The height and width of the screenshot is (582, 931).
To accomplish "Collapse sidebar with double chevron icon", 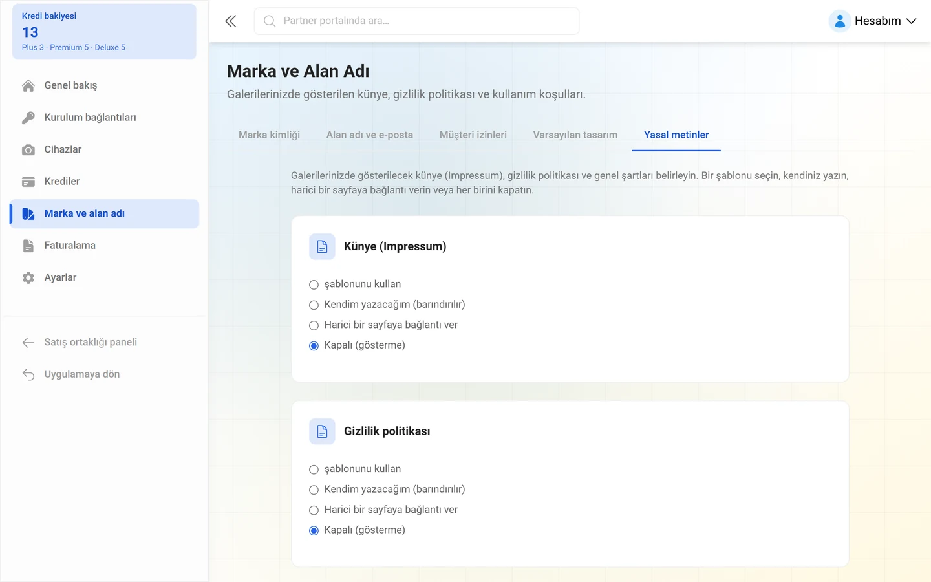I will [x=231, y=21].
